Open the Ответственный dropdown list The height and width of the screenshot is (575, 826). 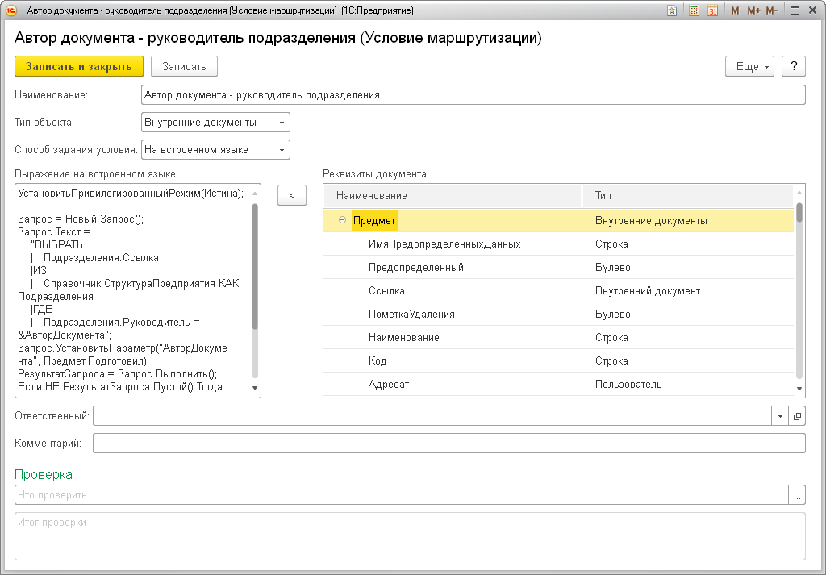click(780, 416)
